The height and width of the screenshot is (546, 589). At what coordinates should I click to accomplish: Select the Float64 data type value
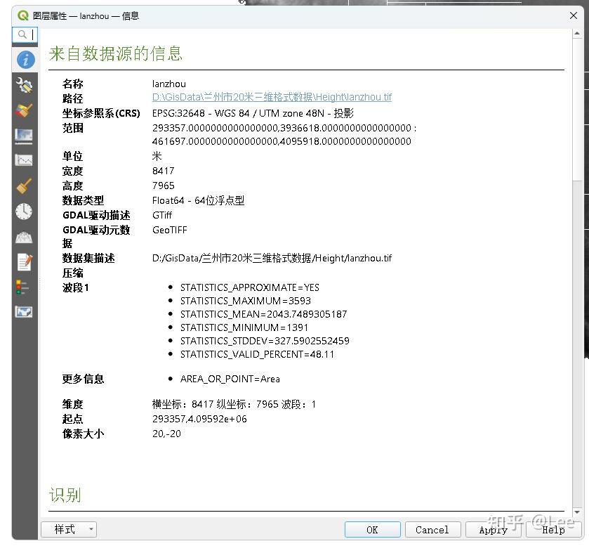198,200
